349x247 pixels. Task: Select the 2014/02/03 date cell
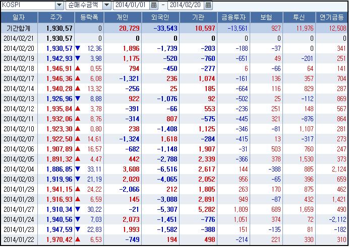point(19,179)
